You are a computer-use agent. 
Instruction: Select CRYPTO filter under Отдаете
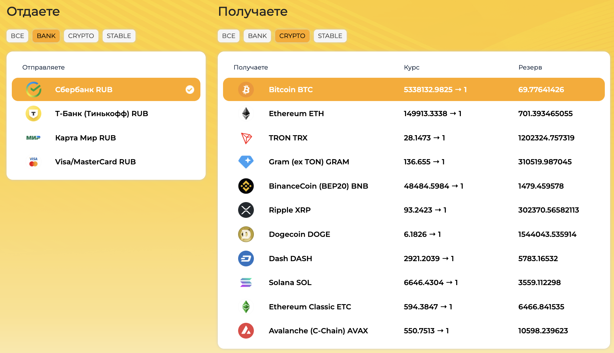(x=81, y=36)
